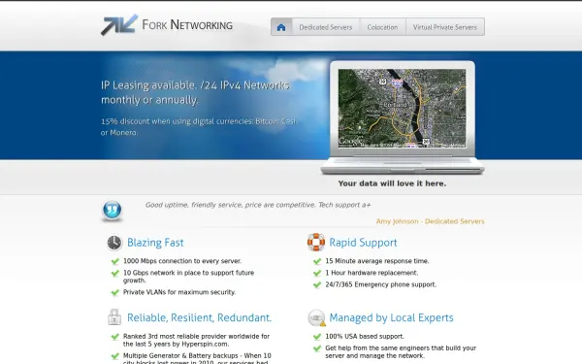The height and width of the screenshot is (364, 582).
Task: Click the checkmark next to 1 Hour hardware replacement
Action: [x=317, y=274]
